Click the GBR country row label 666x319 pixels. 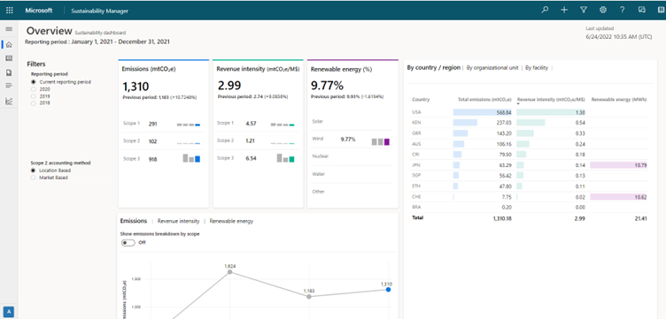416,133
